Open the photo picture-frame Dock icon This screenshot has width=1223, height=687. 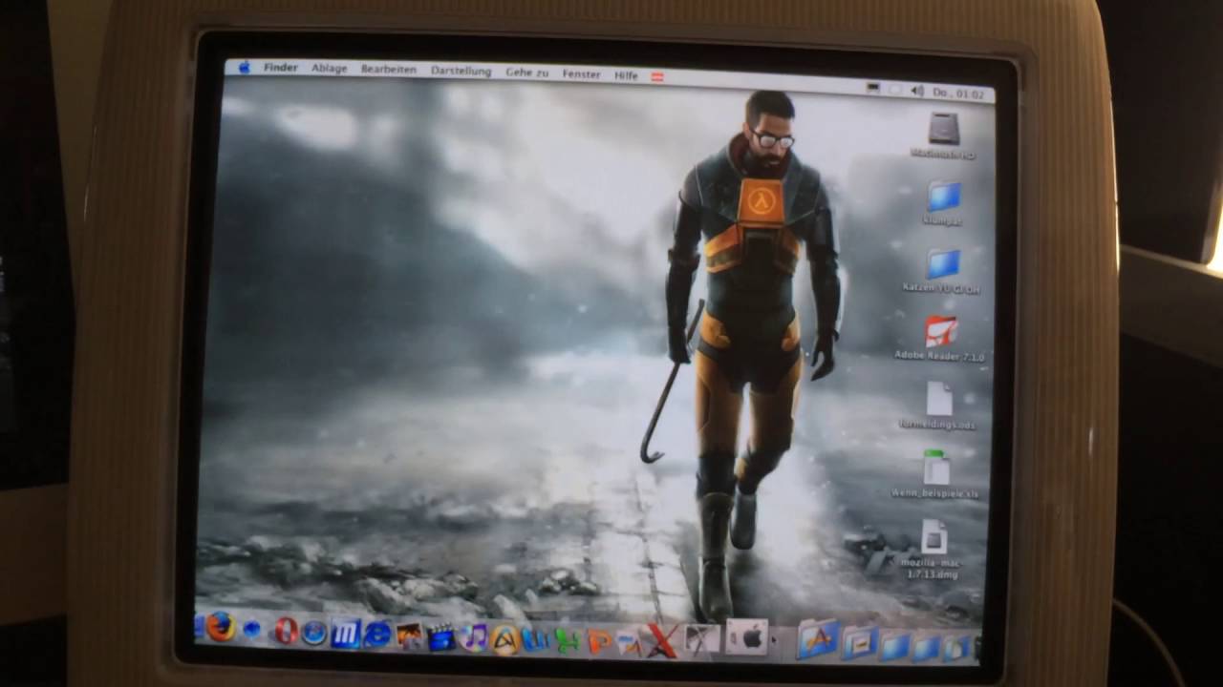coord(409,635)
